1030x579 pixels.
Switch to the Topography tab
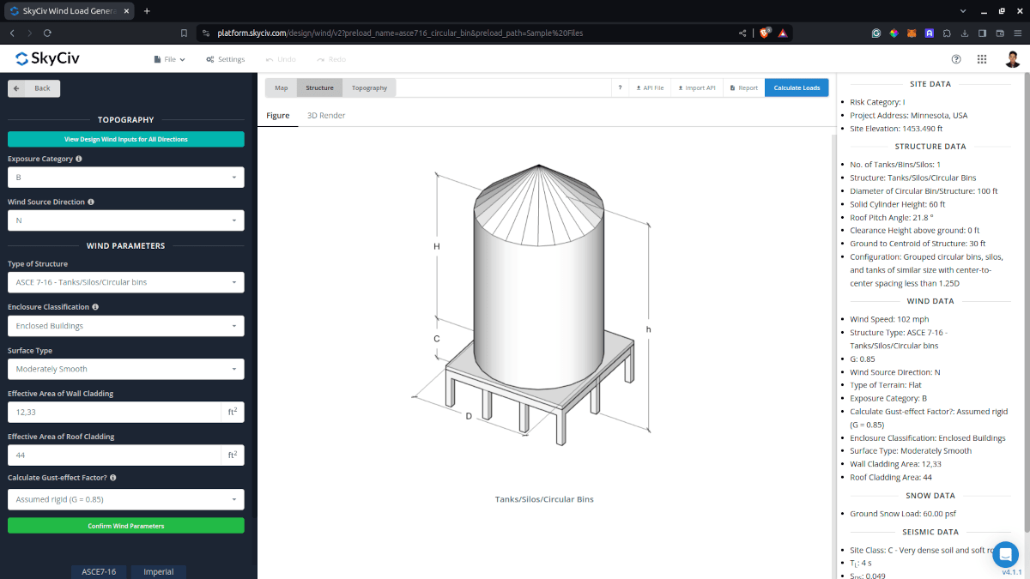[x=369, y=87]
